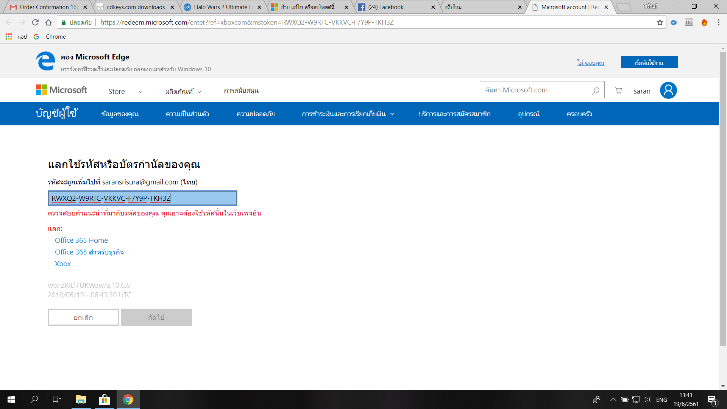Click the shopping cart icon
Screen dimensions: 727x409
(618, 91)
